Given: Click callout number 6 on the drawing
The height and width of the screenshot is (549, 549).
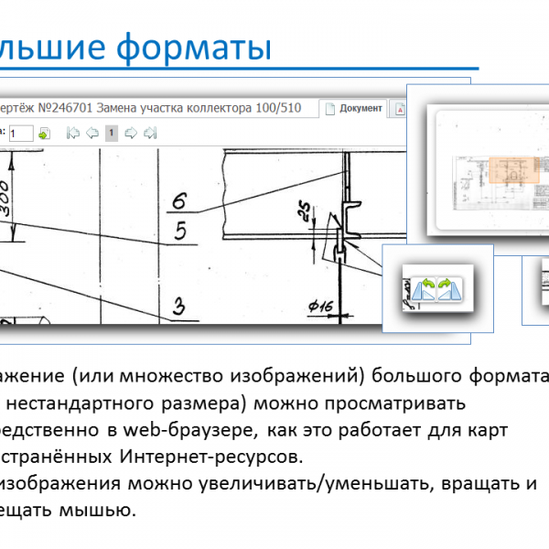Looking at the screenshot, I should point(178,201).
